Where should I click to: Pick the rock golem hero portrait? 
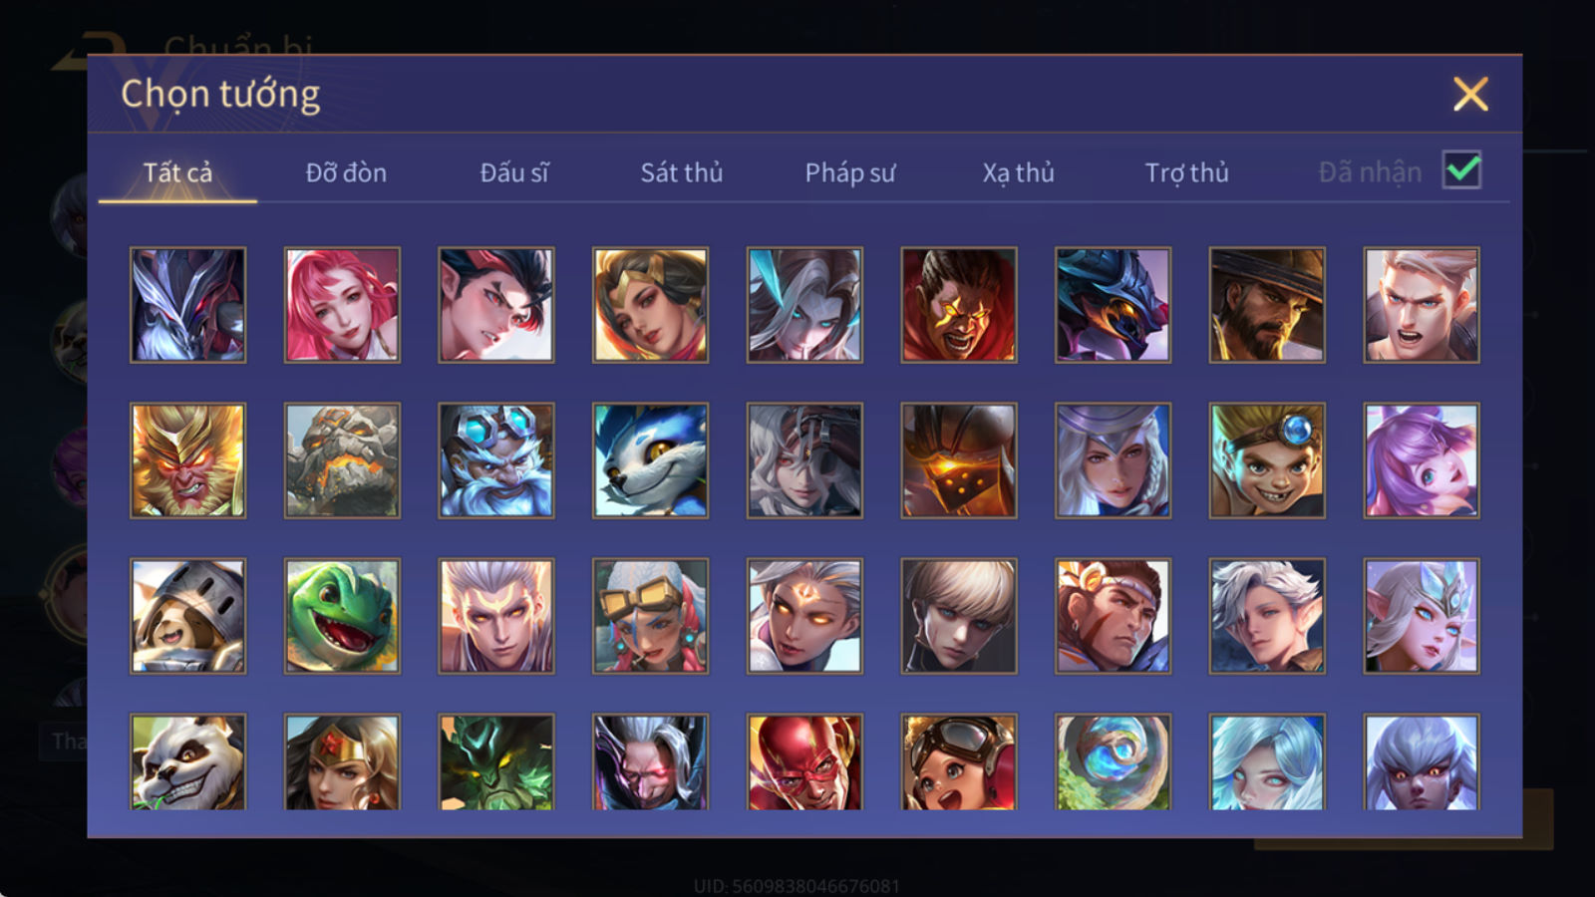[x=342, y=460]
